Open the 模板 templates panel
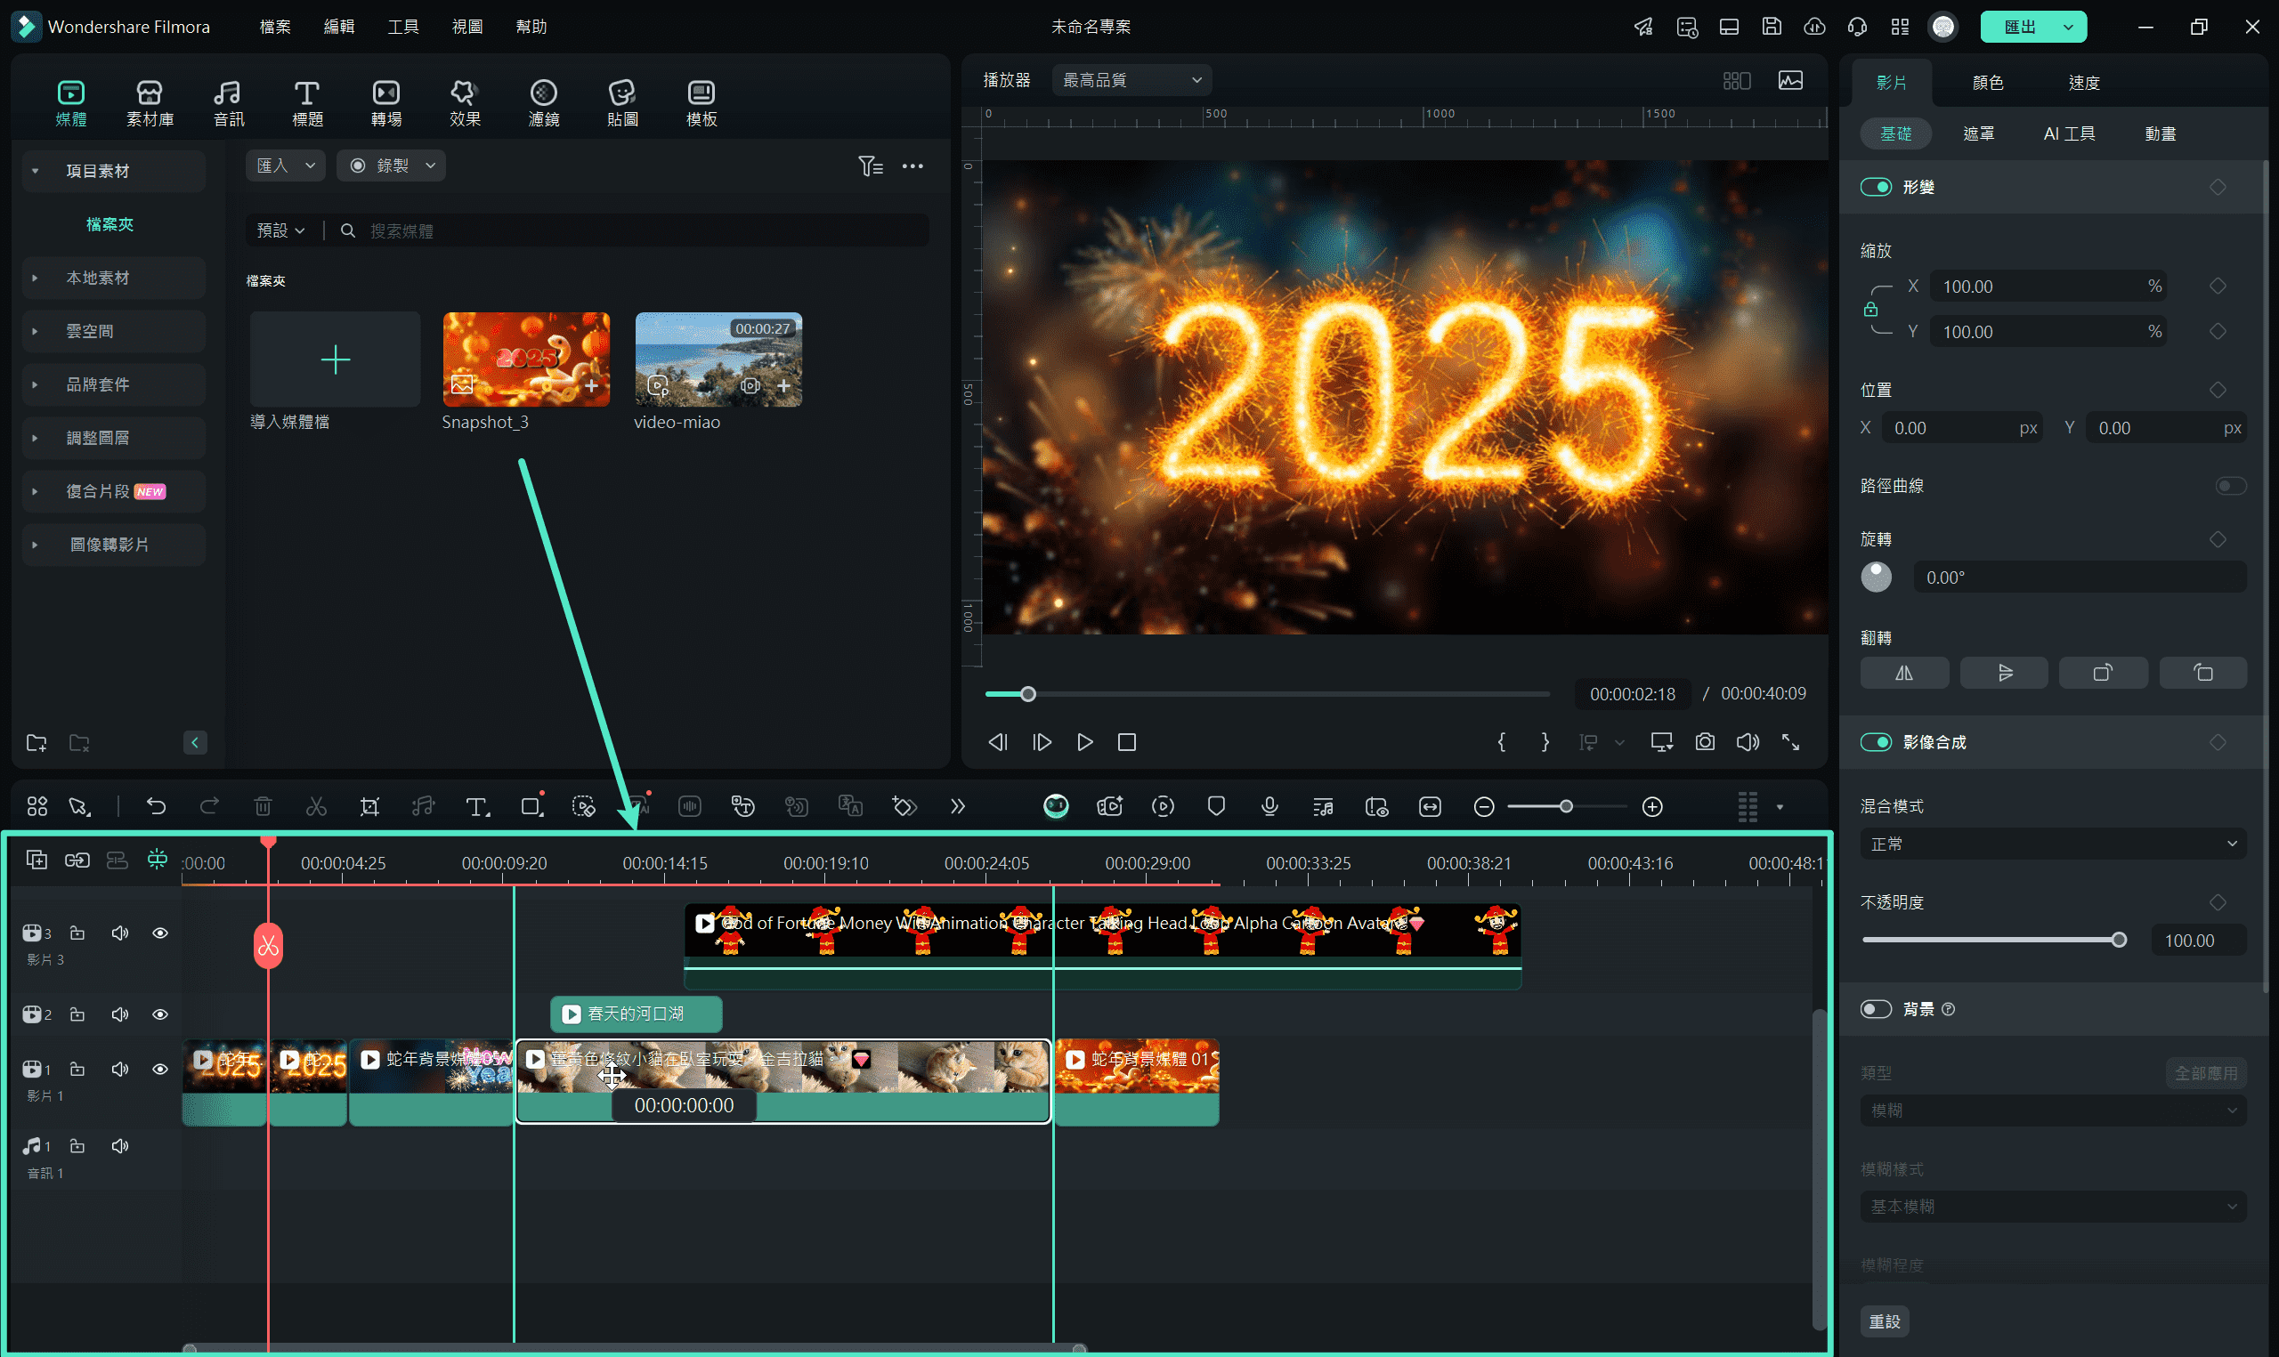Viewport: 2279px width, 1357px height. pos(702,103)
